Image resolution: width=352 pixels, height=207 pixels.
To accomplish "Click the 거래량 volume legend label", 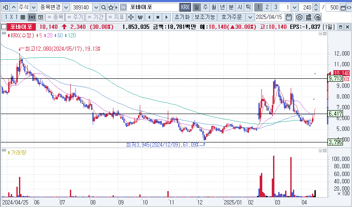I will (17, 153).
